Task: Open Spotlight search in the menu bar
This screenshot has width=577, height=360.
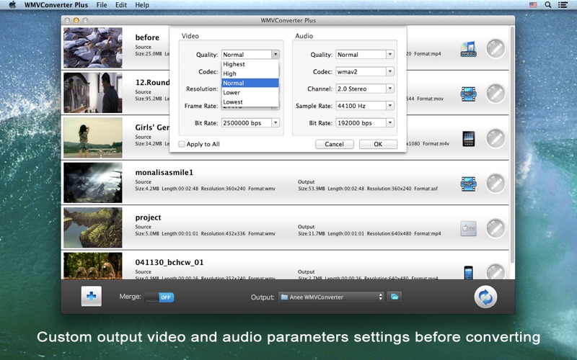Action: pos(548,5)
